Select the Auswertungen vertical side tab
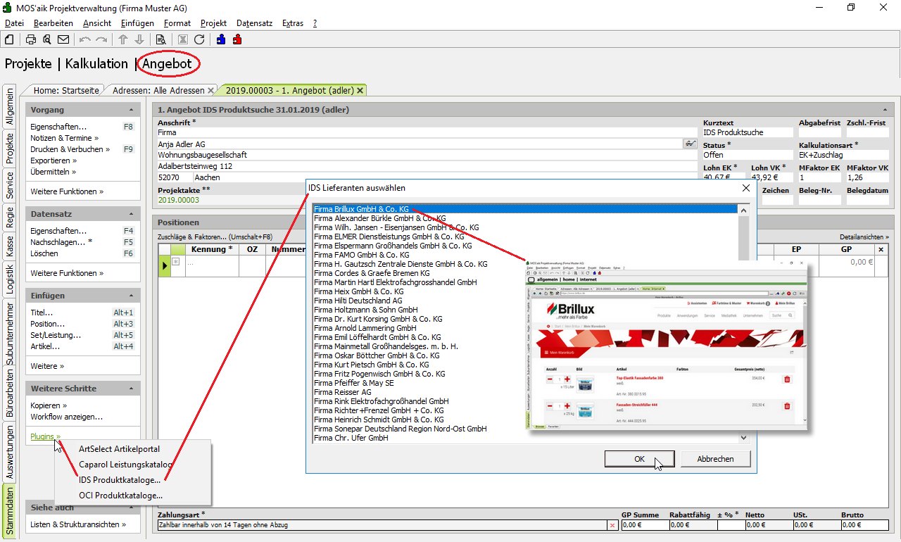The height and width of the screenshot is (542, 901). click(10, 452)
